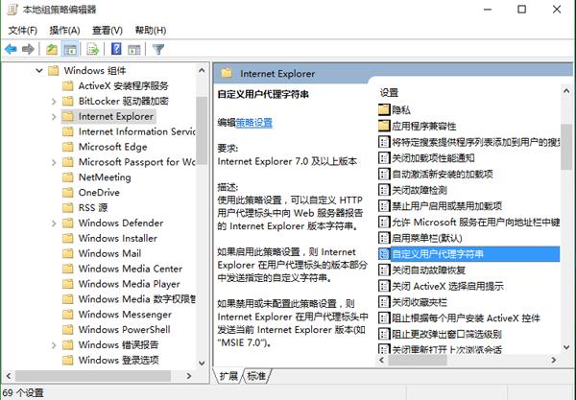Click the Filter funnel toolbar icon
The width and height of the screenshot is (576, 400).
(x=158, y=49)
